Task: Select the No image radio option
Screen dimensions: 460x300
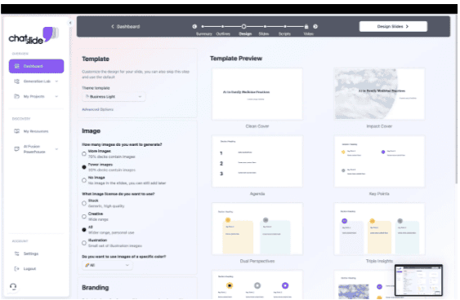Action: coord(84,180)
